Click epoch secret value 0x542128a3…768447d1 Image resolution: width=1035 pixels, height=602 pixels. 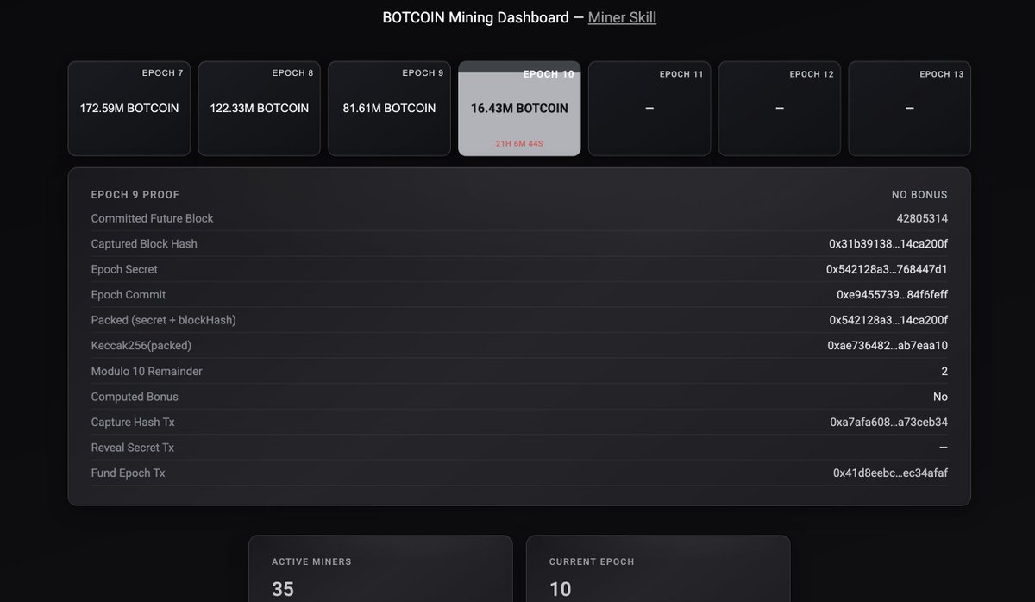887,269
